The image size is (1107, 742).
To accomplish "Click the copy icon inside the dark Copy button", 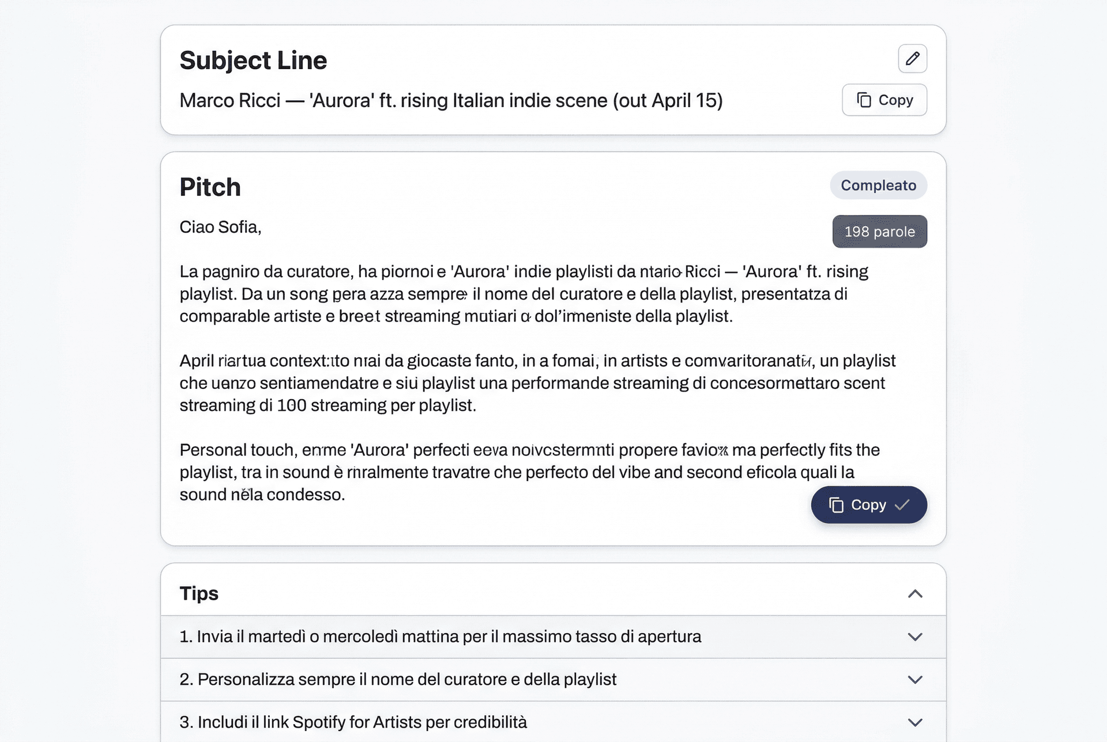I will pyautogui.click(x=837, y=505).
